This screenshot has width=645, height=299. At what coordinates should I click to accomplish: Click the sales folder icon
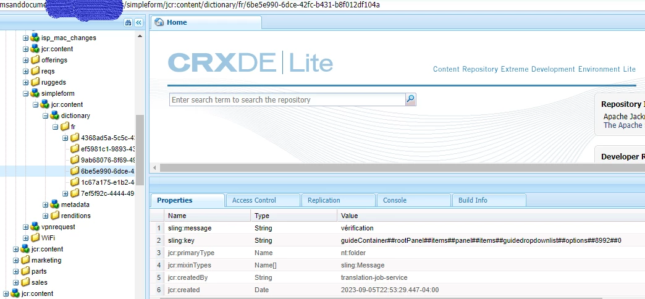pyautogui.click(x=25, y=282)
